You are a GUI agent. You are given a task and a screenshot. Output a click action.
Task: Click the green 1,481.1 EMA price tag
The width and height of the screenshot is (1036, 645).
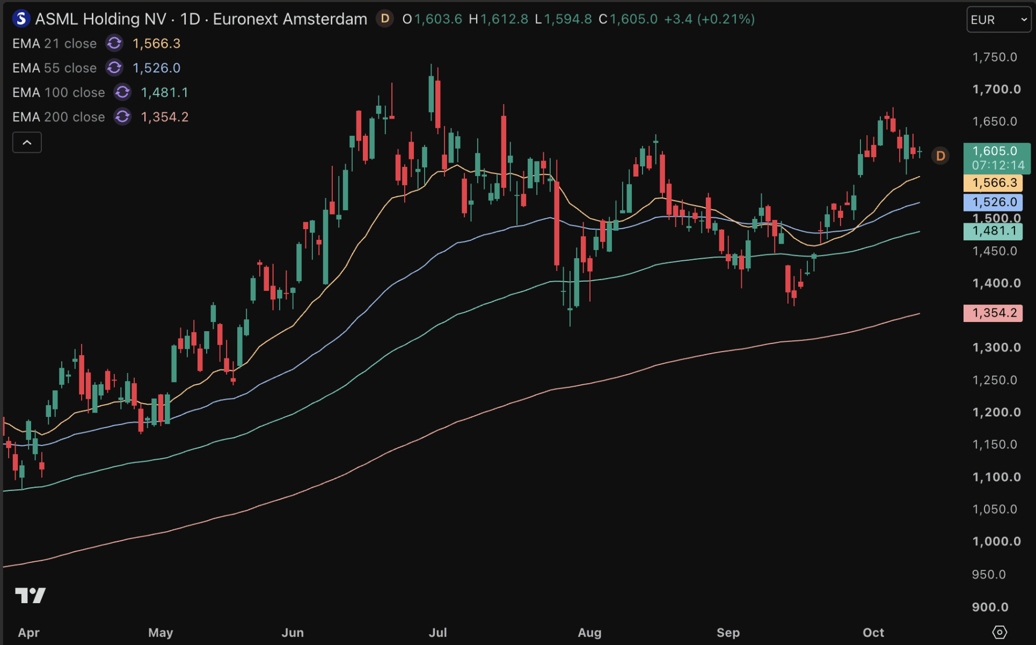[x=993, y=231]
